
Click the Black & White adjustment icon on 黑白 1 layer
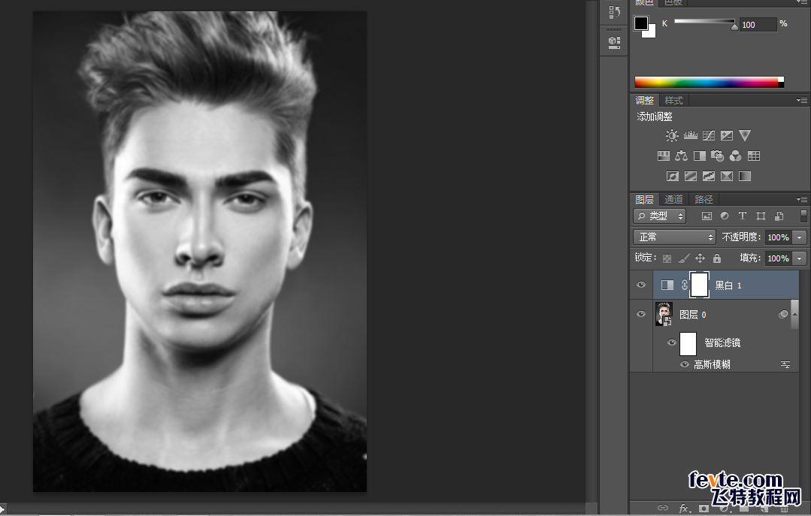667,285
